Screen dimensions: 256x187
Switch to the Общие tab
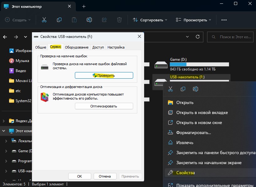(41, 47)
